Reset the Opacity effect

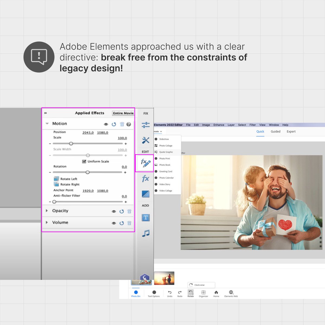point(122,211)
